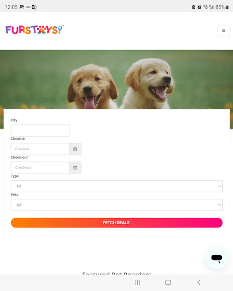
Task: Open the chat support bubble
Action: (217, 258)
